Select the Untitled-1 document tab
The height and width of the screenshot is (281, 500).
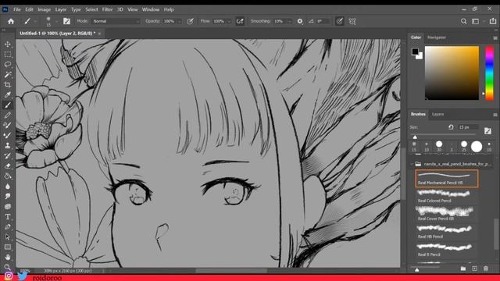click(x=57, y=33)
